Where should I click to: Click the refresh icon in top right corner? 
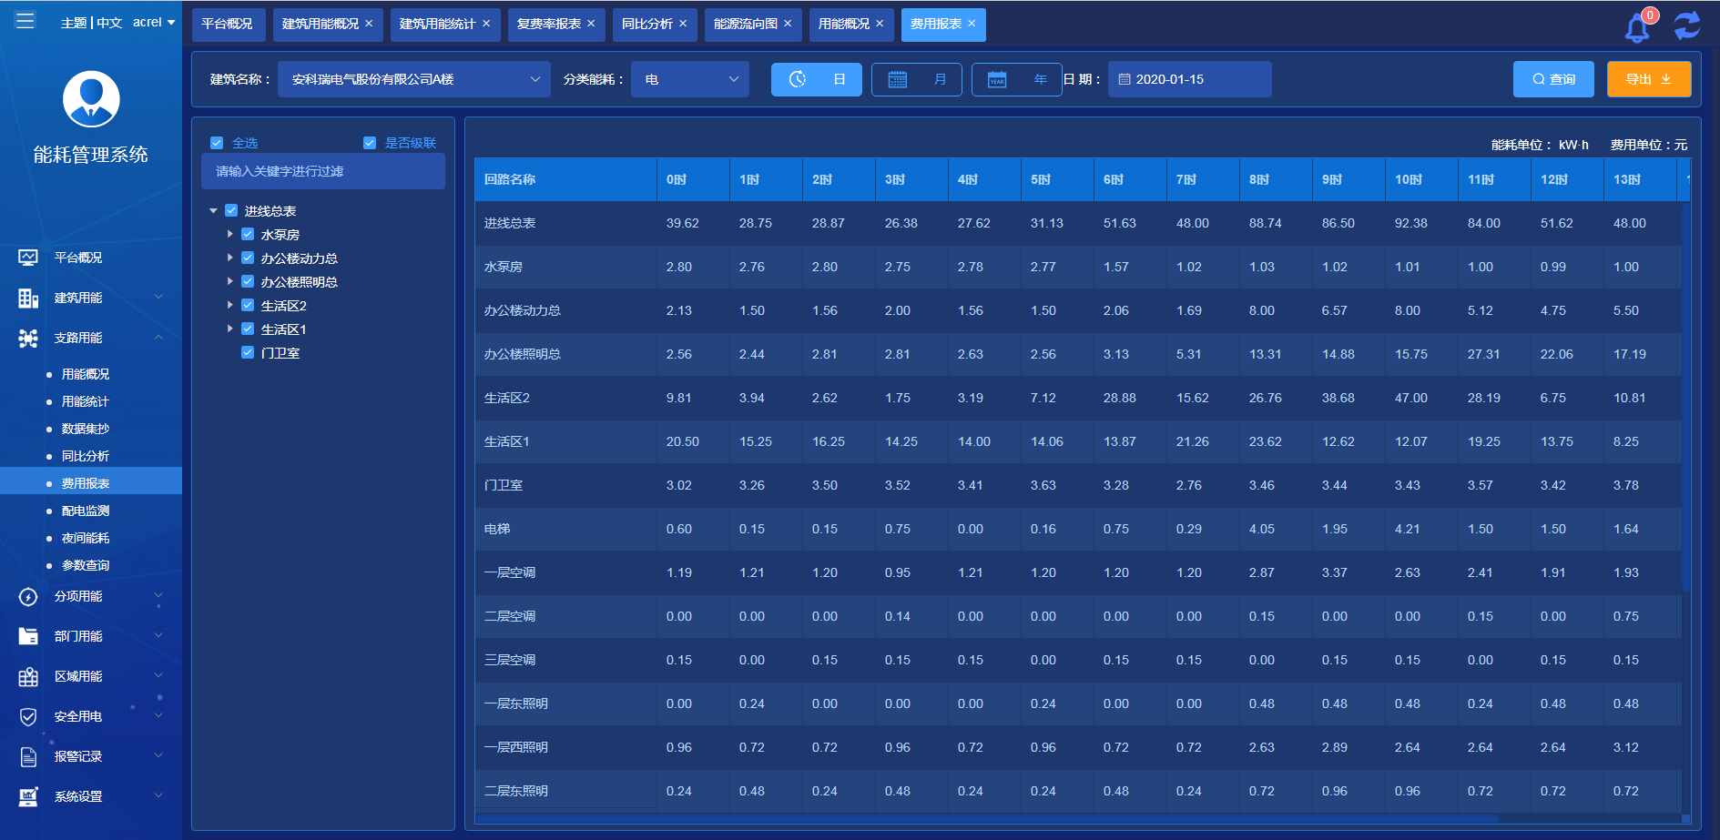(x=1687, y=25)
